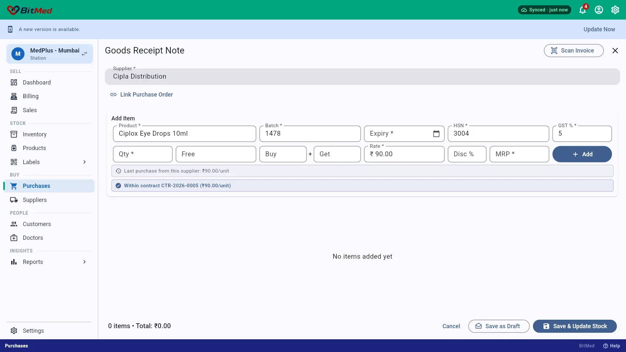This screenshot has height=352, width=626.
Task: Click the Add item button
Action: 582,154
